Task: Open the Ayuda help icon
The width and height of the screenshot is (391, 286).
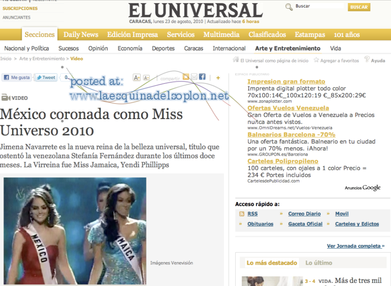Action: coord(367,60)
